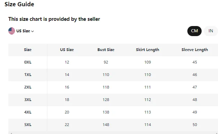Click the Skirt Length column header
218x134 pixels.
tap(148, 50)
